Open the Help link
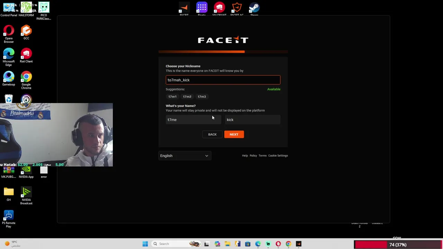 [245, 156]
